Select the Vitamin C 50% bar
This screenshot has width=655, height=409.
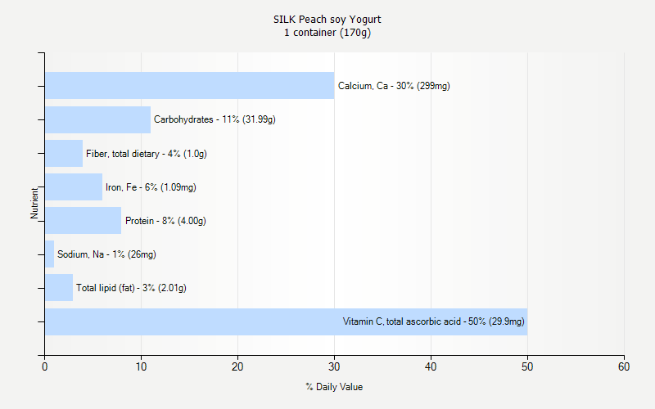click(286, 321)
